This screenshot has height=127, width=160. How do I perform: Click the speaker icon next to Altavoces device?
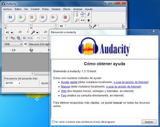[x=26, y=44]
